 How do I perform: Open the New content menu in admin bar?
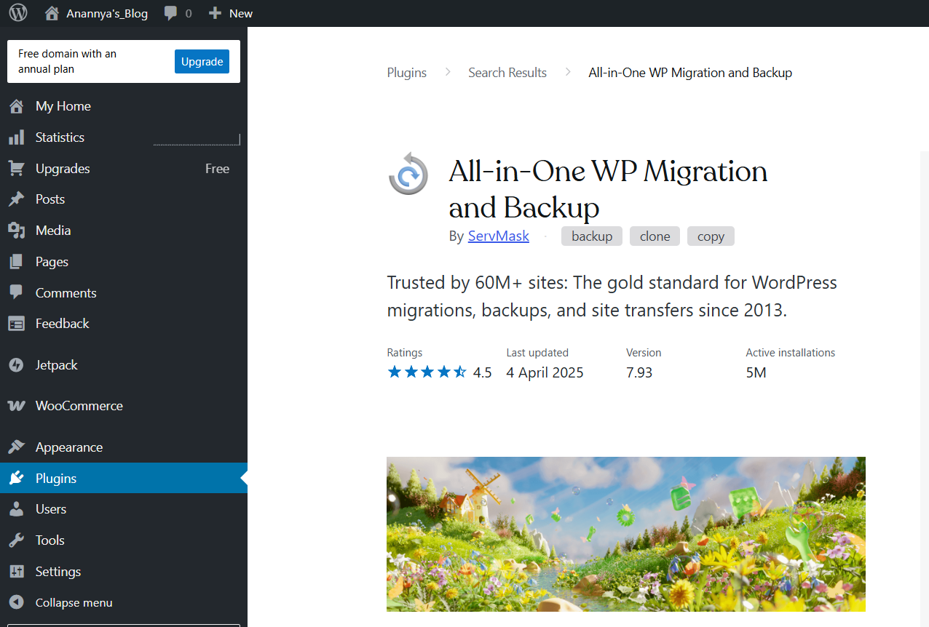(x=231, y=13)
